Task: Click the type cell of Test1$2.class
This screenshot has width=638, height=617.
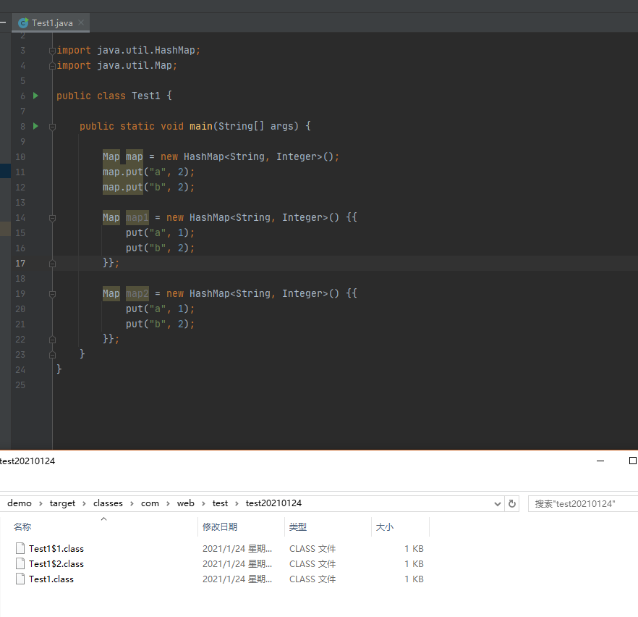Action: click(312, 563)
